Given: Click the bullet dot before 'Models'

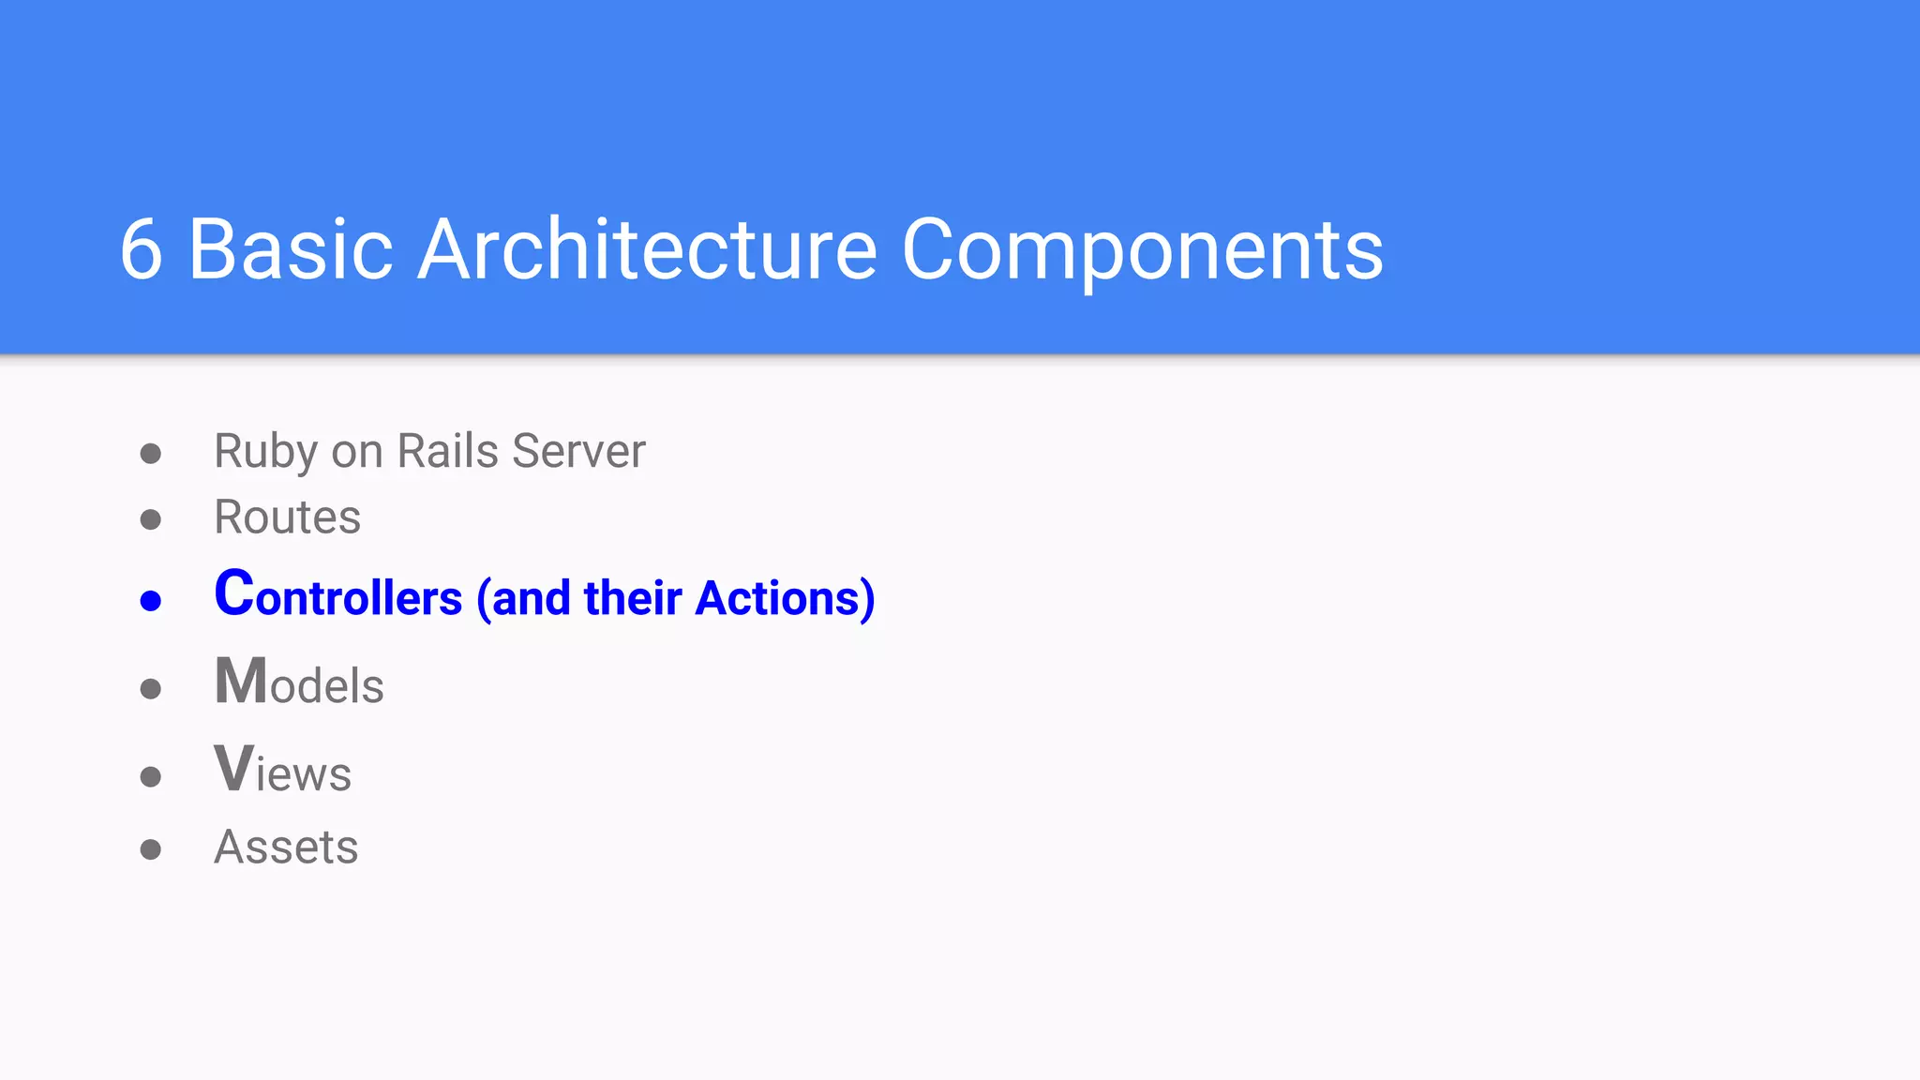Looking at the screenshot, I should [150, 689].
